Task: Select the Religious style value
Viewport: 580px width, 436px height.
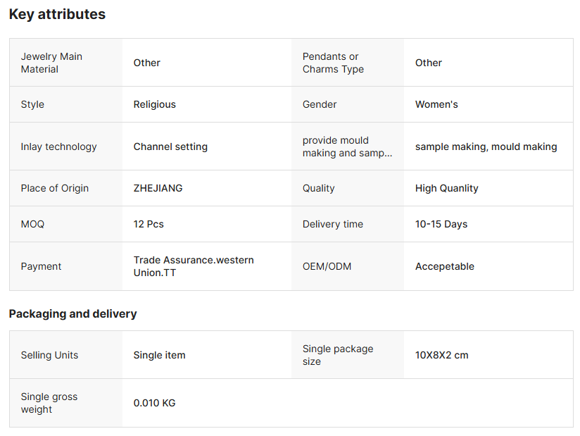Action: coord(155,104)
